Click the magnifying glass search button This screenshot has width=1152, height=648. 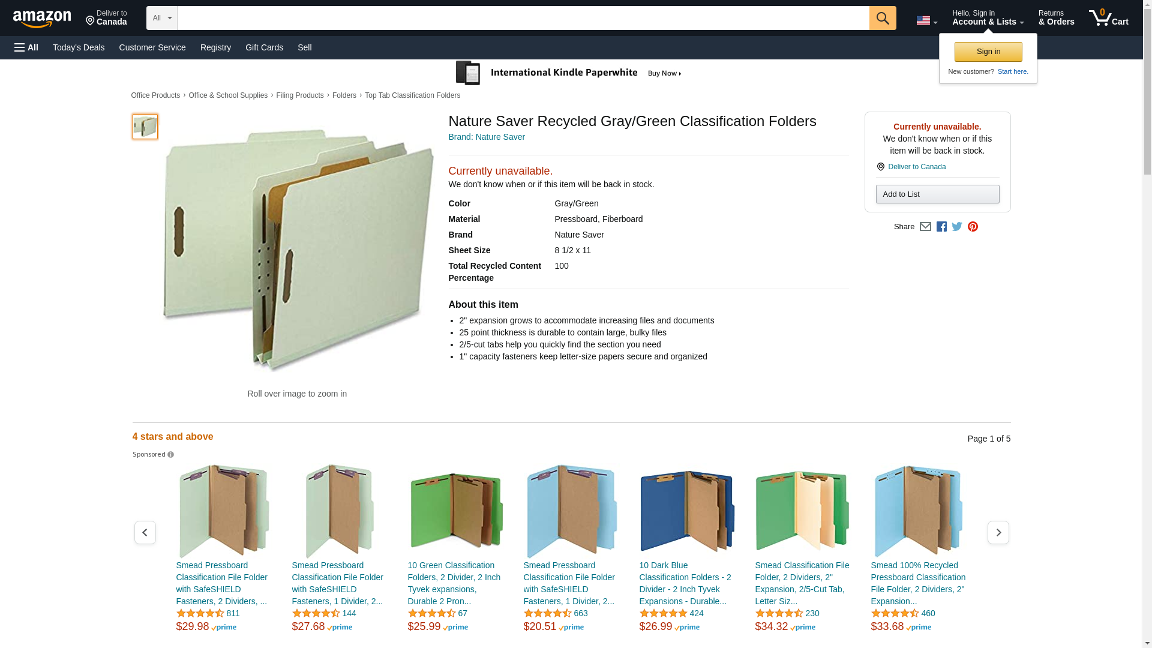[882, 18]
